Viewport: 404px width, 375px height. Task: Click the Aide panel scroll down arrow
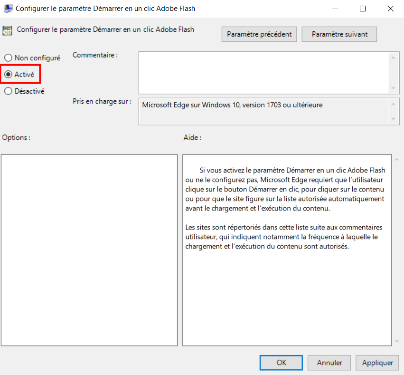click(397, 341)
